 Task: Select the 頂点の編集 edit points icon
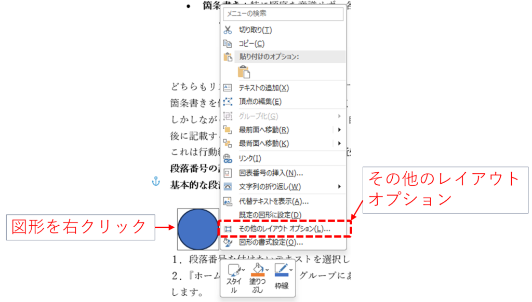pos(228,102)
